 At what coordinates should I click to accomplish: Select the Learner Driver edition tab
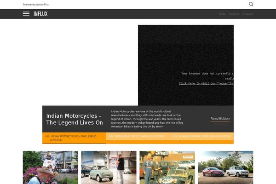[202, 137]
